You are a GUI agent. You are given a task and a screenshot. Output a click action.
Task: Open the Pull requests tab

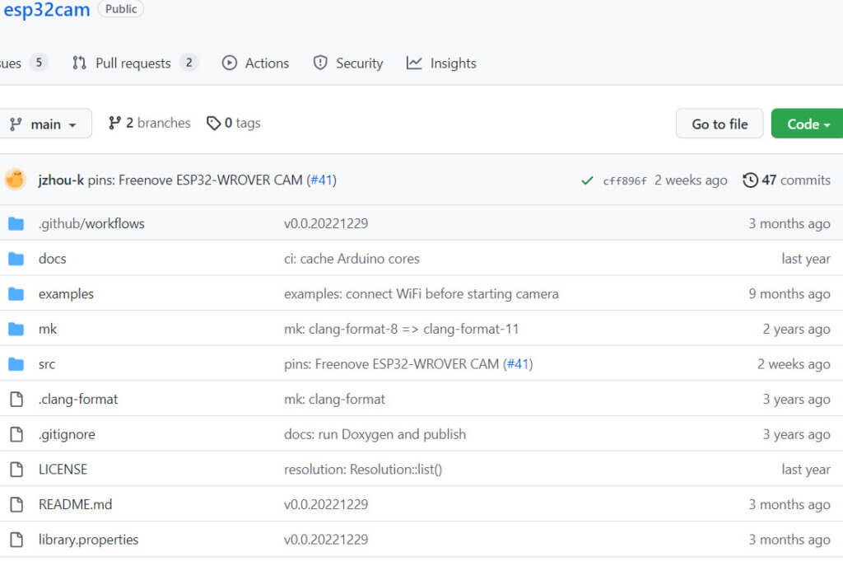click(x=134, y=63)
